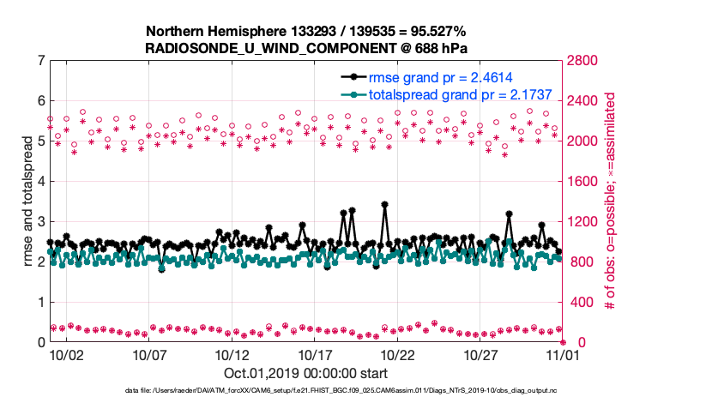Click the 10/22 date tick label

[x=398, y=354]
